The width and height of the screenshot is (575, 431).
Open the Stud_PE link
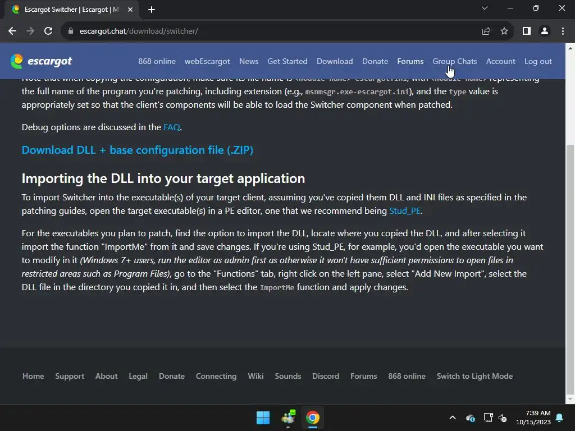405,211
